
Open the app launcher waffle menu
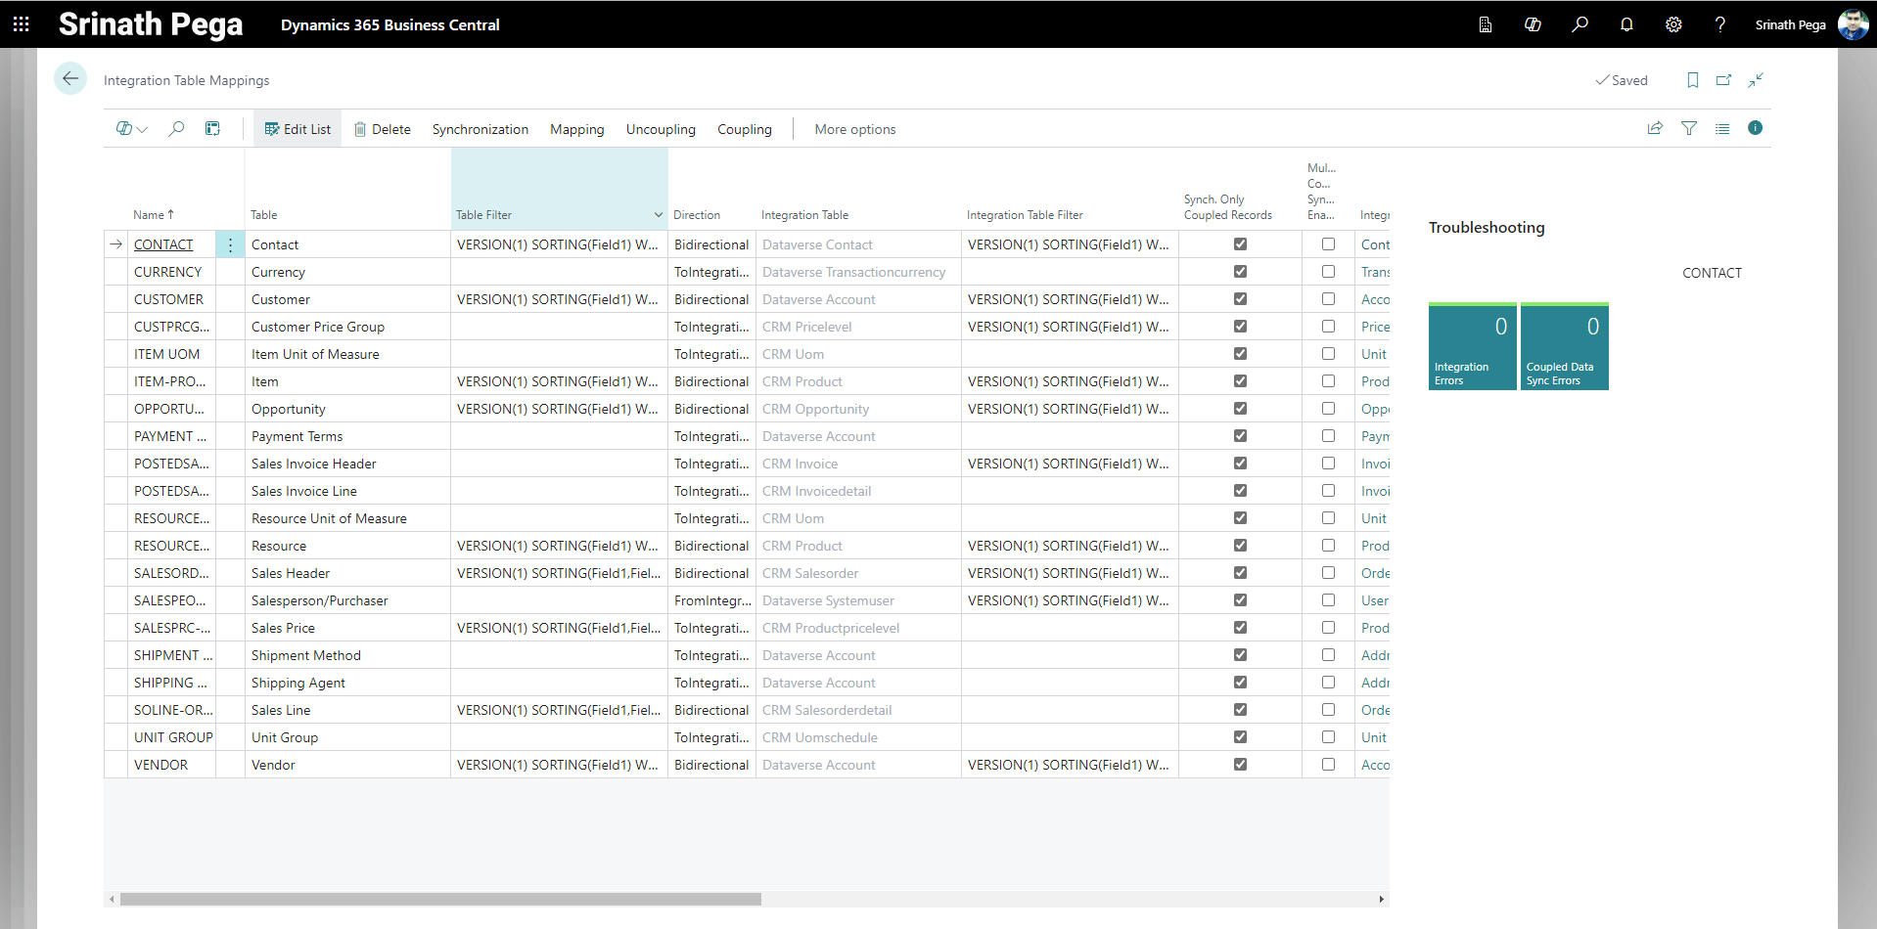[x=21, y=24]
